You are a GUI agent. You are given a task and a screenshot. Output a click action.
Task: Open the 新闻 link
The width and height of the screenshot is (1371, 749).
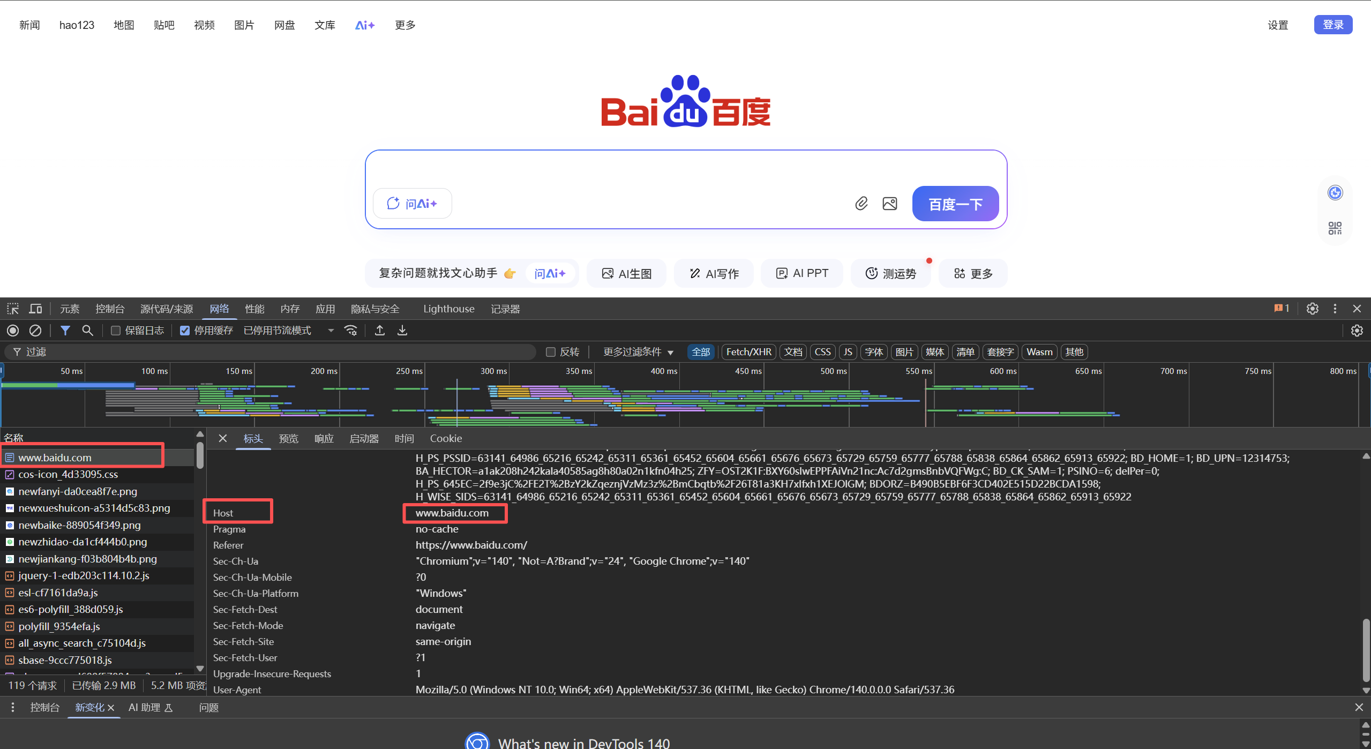[x=29, y=25]
